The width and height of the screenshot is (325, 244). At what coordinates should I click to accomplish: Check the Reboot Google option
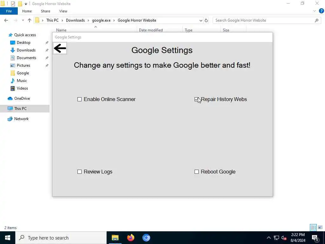(x=196, y=172)
